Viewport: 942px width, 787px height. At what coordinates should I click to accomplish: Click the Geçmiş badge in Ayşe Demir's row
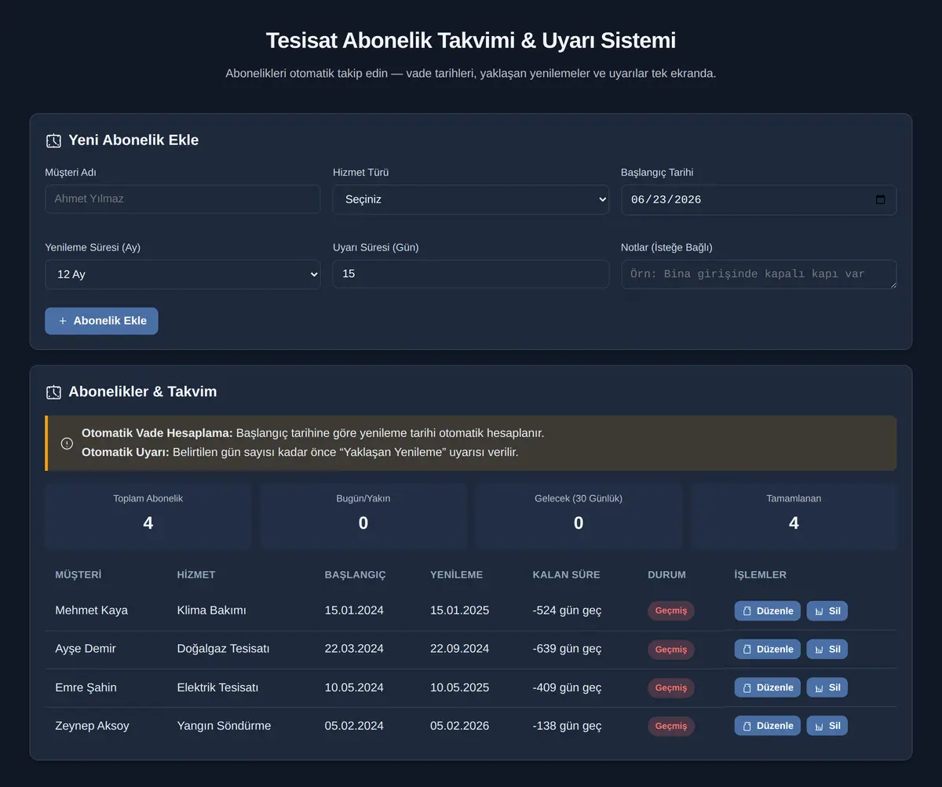(671, 649)
